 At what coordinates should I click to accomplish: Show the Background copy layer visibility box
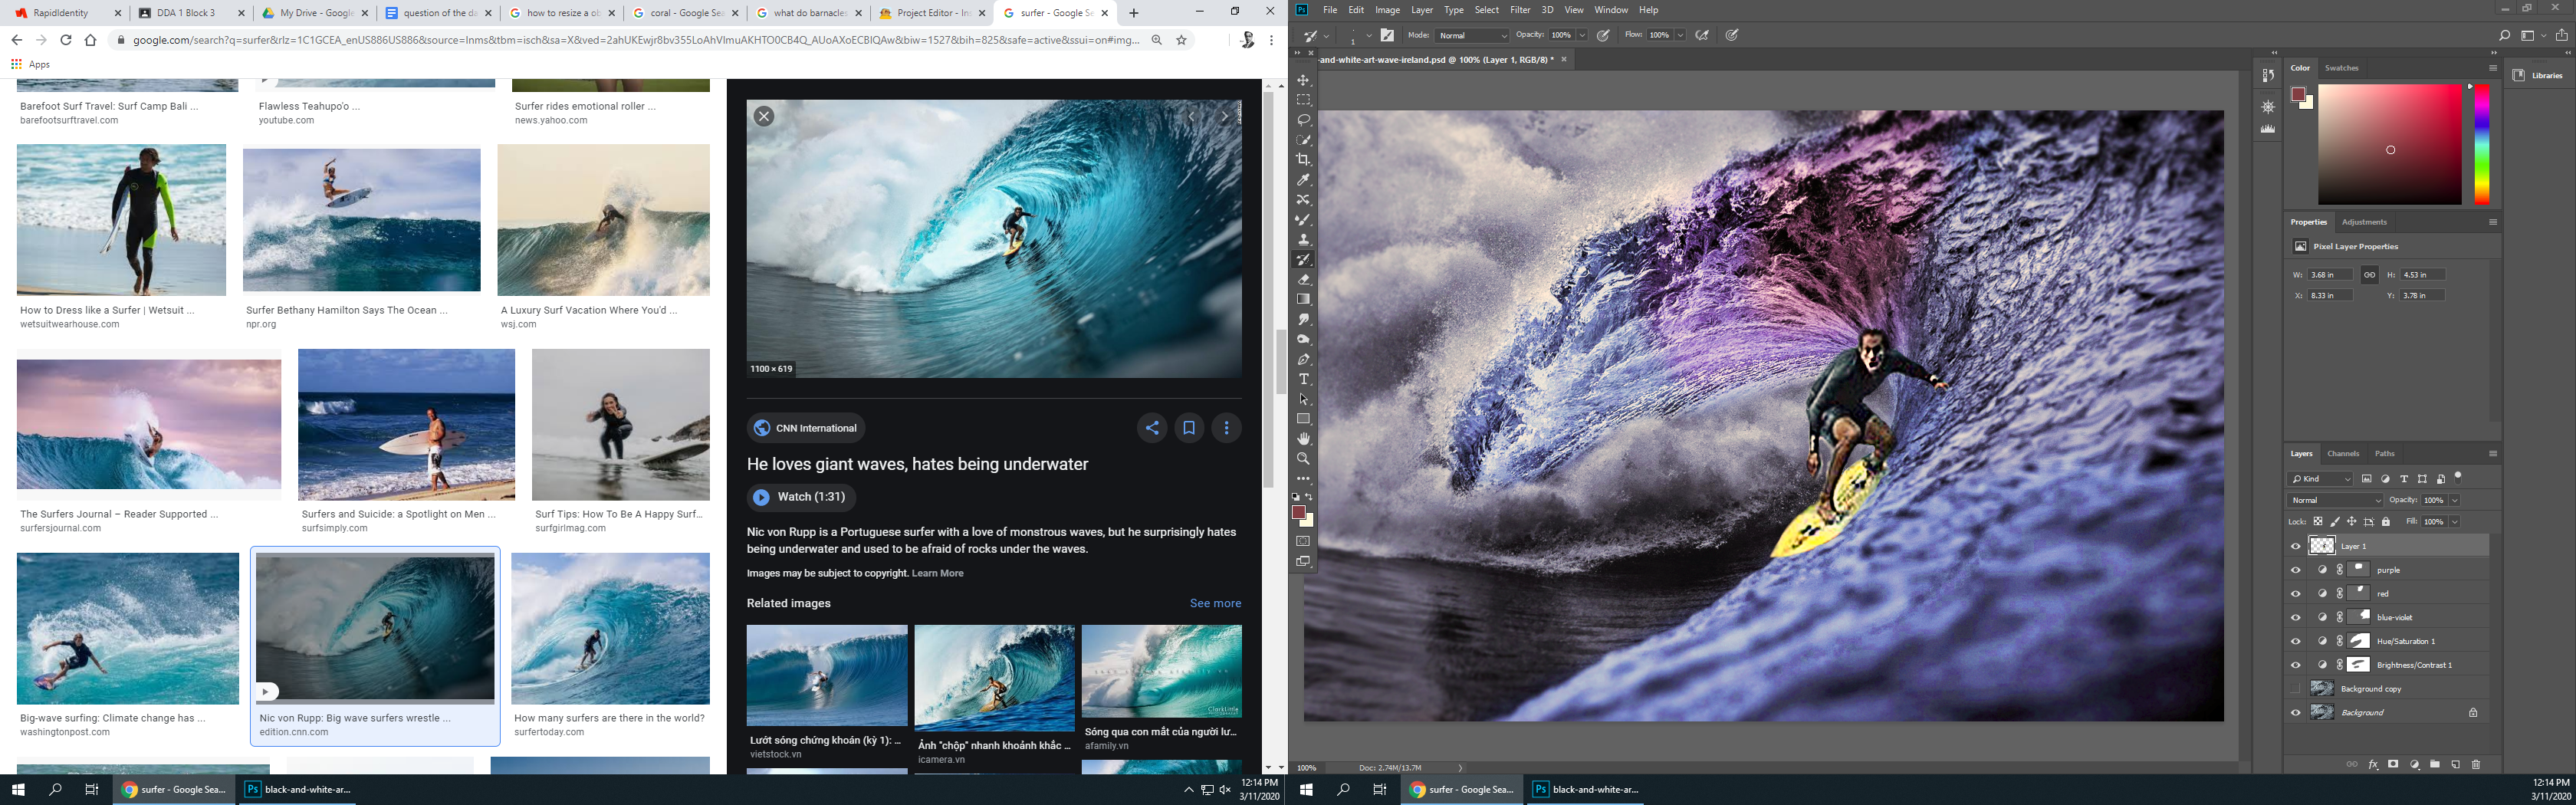pos(2295,689)
